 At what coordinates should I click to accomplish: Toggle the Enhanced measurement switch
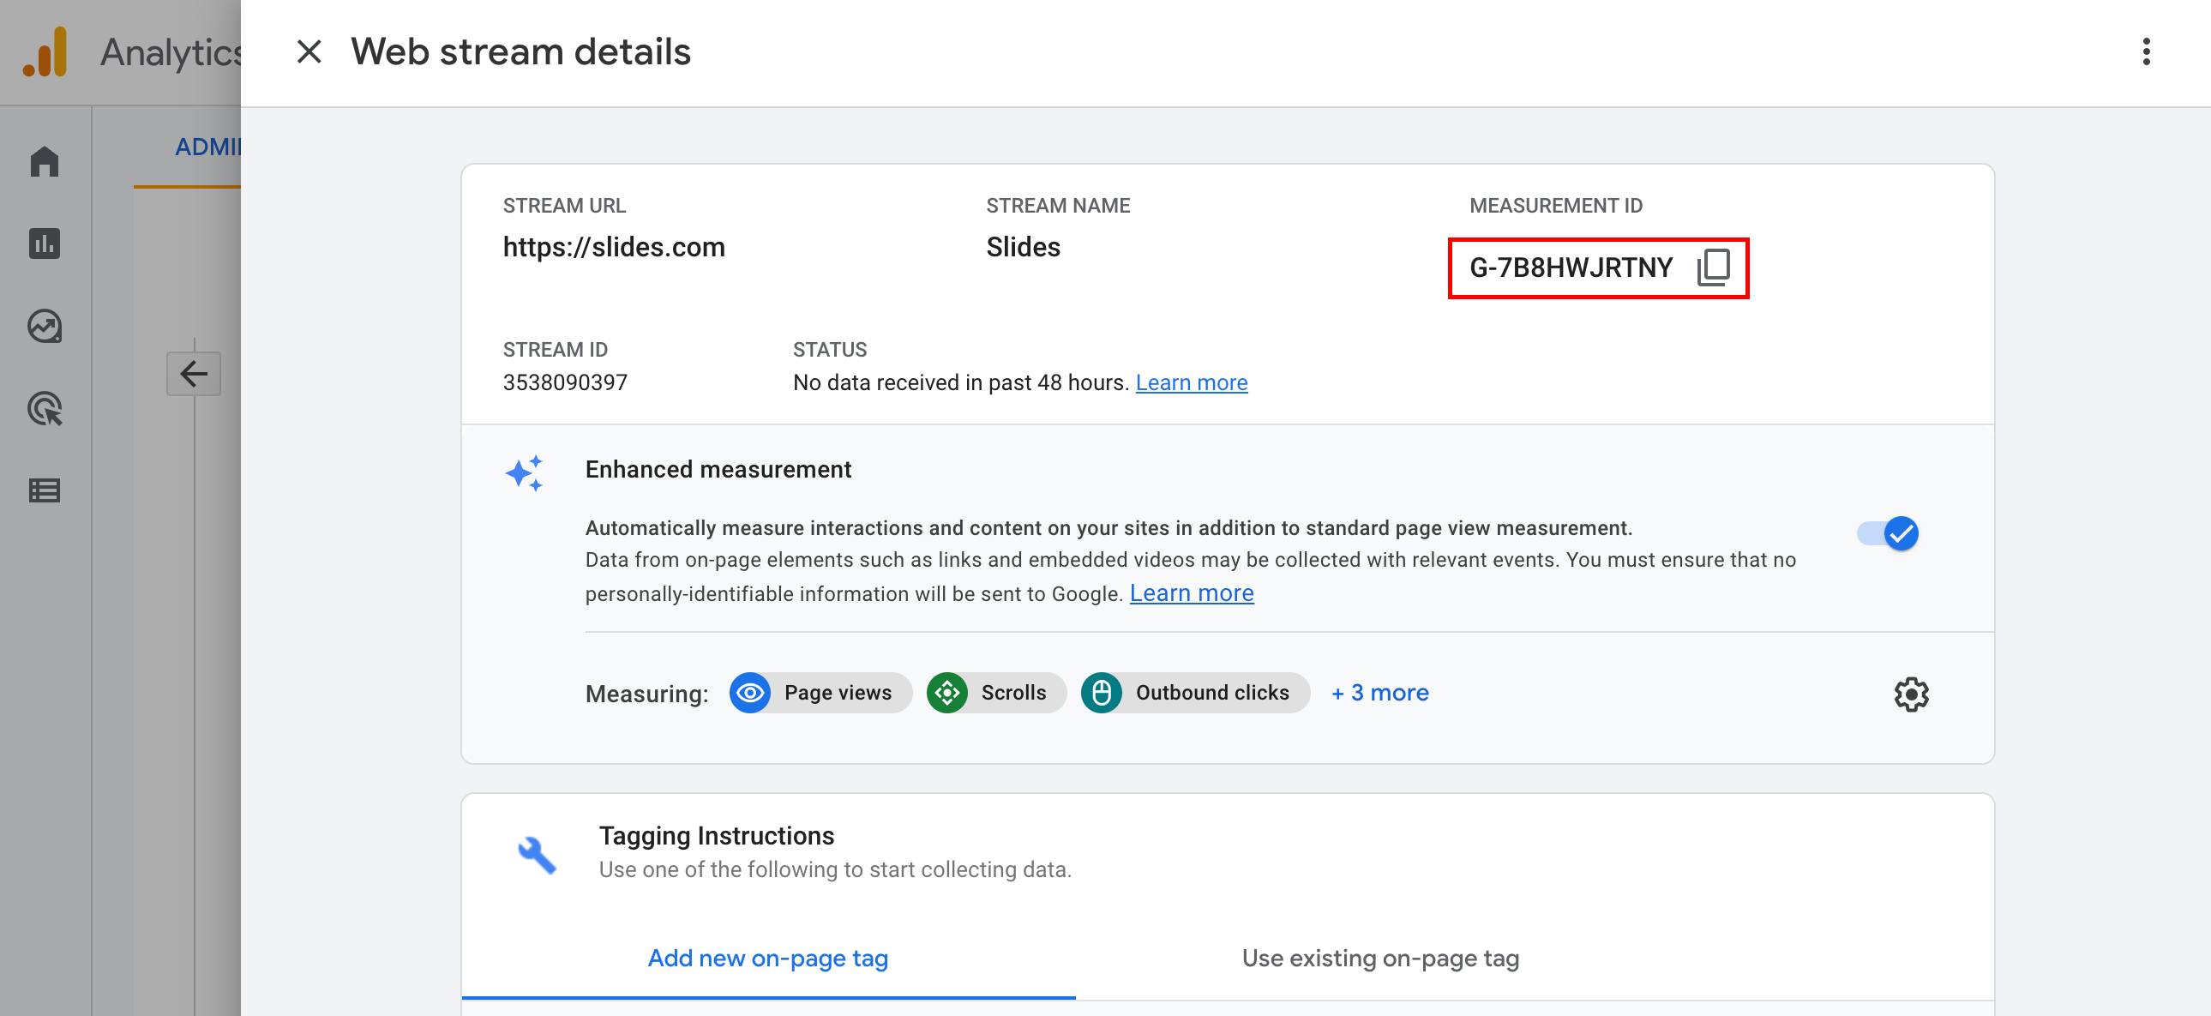(x=1888, y=533)
